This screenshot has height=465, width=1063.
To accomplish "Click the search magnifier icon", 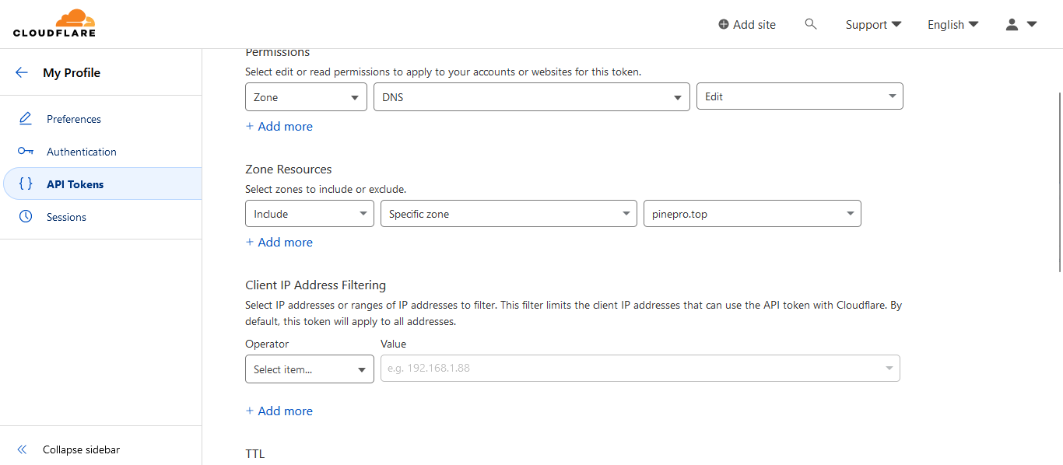I will 811,24.
